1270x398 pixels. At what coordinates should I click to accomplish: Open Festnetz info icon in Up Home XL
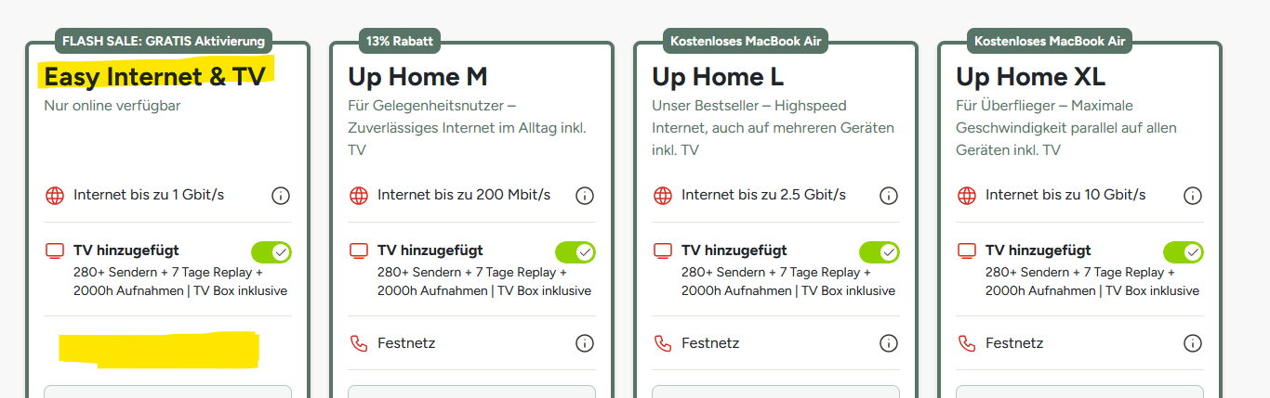pos(1193,343)
